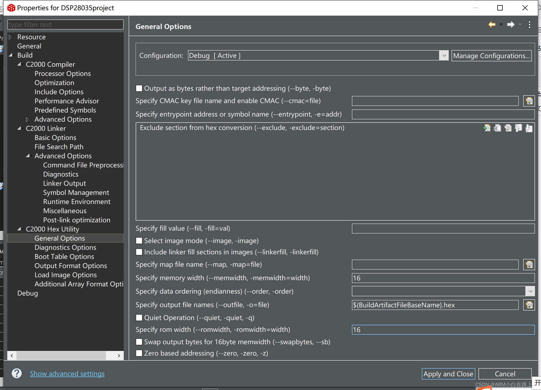Collapse the C2000 Linker tree node
The image size is (541, 390).
[x=19, y=128]
